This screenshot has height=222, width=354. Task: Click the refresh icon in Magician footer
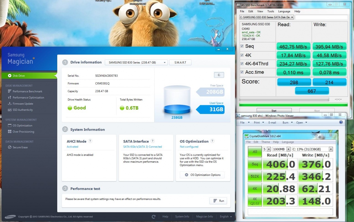point(153,216)
